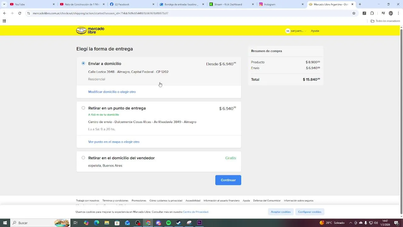Open Términos y condiciones footer link

(x=115, y=201)
